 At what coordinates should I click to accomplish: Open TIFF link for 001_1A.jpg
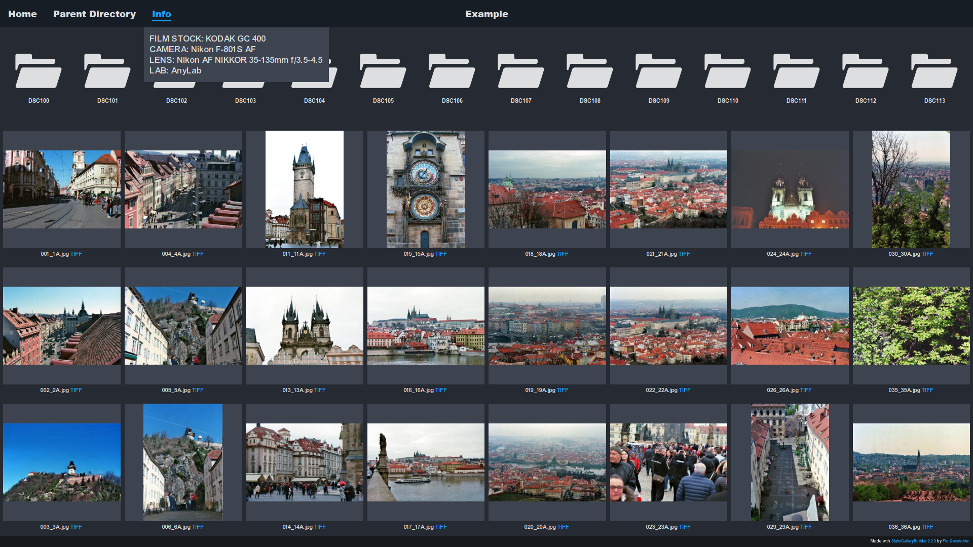tap(76, 254)
